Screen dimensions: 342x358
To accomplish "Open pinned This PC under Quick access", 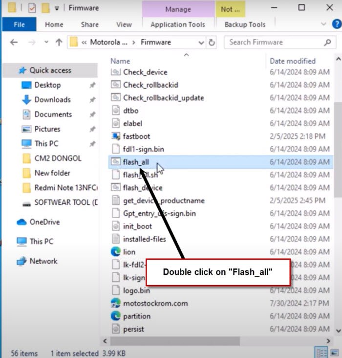I will [46, 144].
